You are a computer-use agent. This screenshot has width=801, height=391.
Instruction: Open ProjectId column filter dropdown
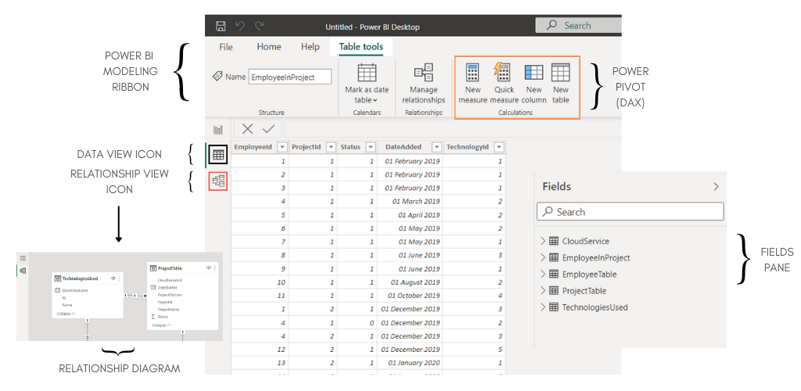click(x=330, y=147)
